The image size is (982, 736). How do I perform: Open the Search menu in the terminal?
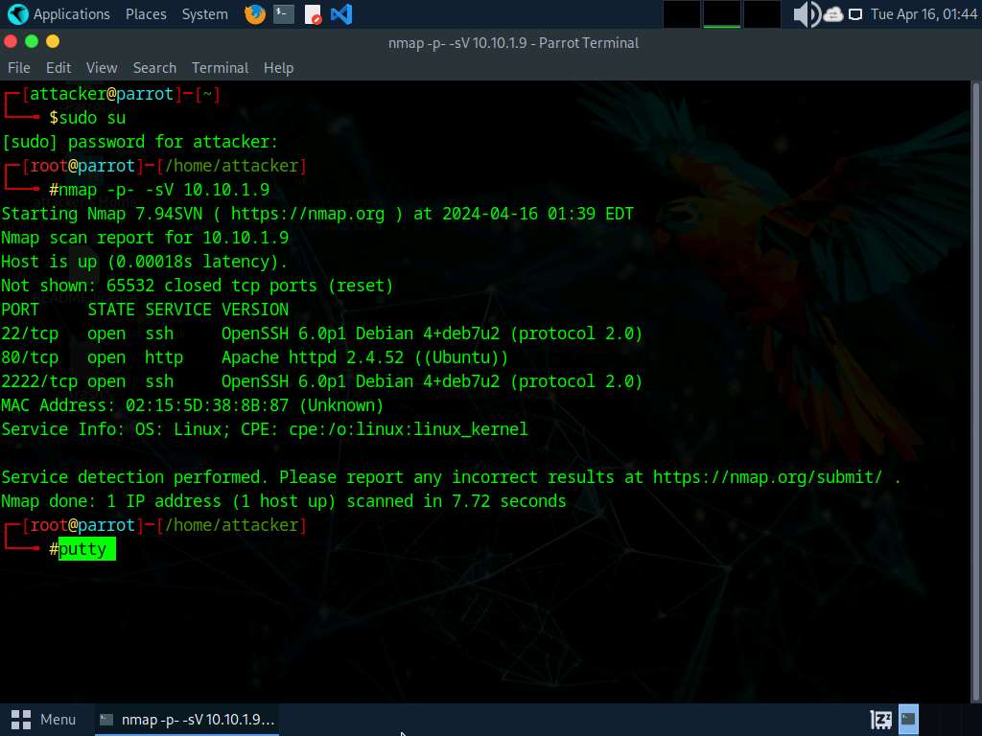pos(154,67)
